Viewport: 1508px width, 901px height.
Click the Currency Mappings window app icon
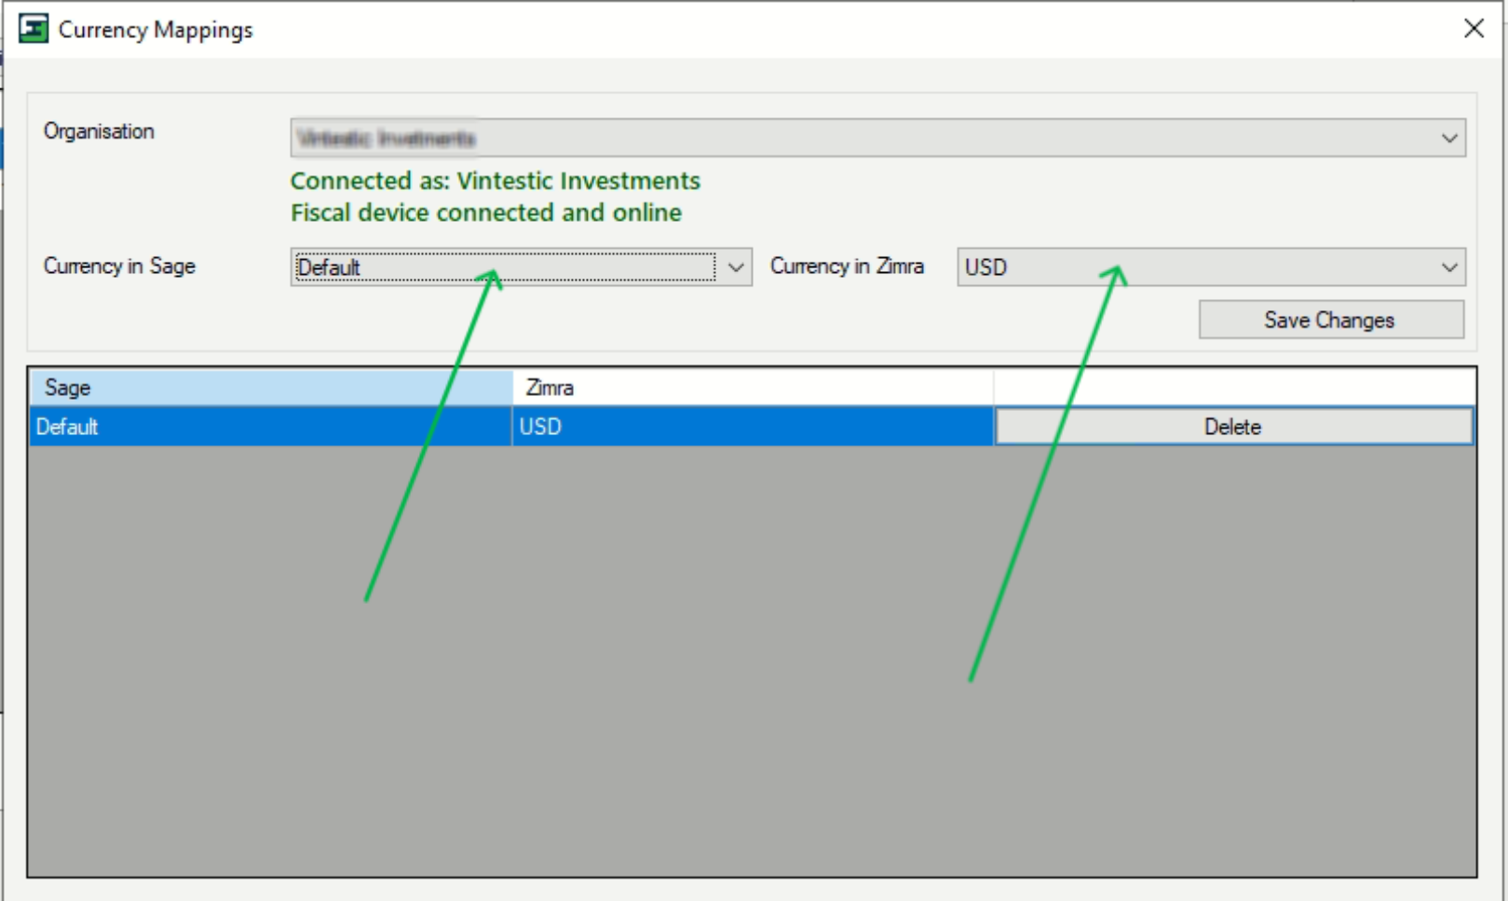[x=34, y=29]
